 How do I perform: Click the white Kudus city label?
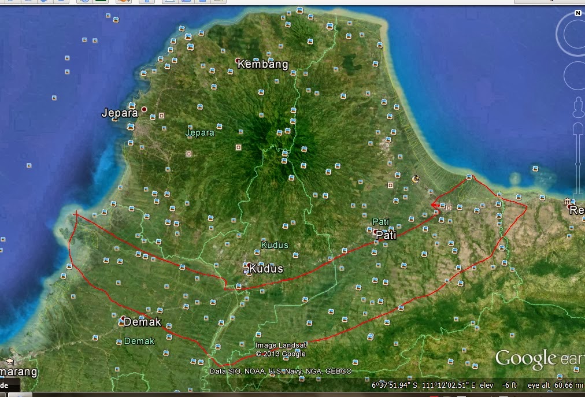[x=266, y=269]
